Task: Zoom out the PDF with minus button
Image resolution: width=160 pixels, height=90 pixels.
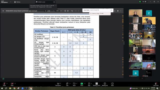Action: tap(53, 11)
